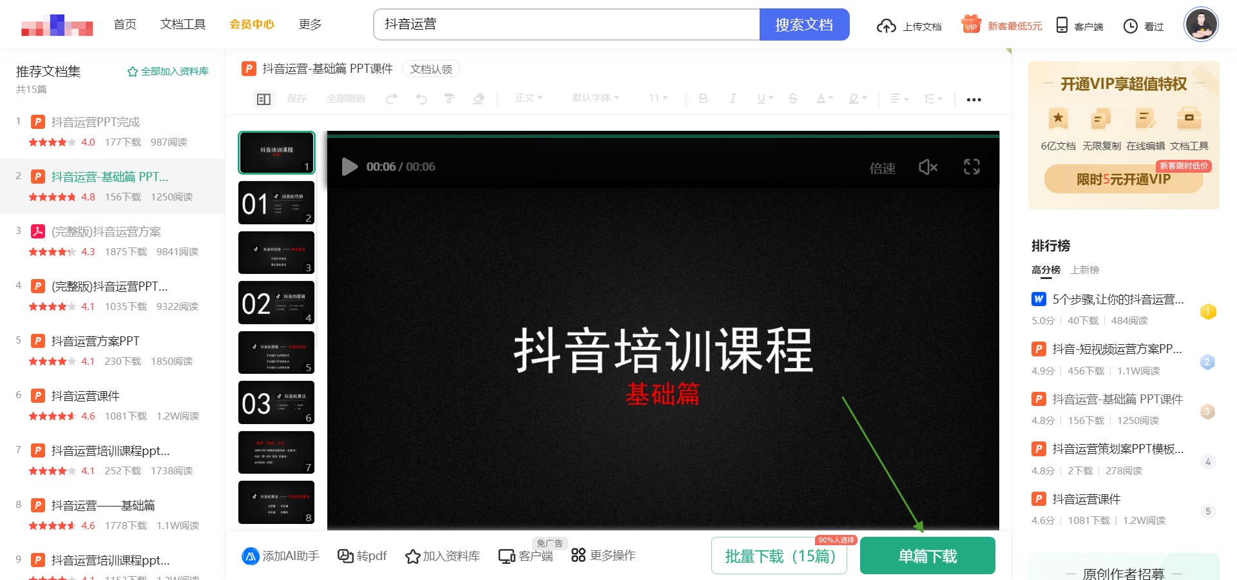Open 抖音运营方案PPT in recommended list

95,341
